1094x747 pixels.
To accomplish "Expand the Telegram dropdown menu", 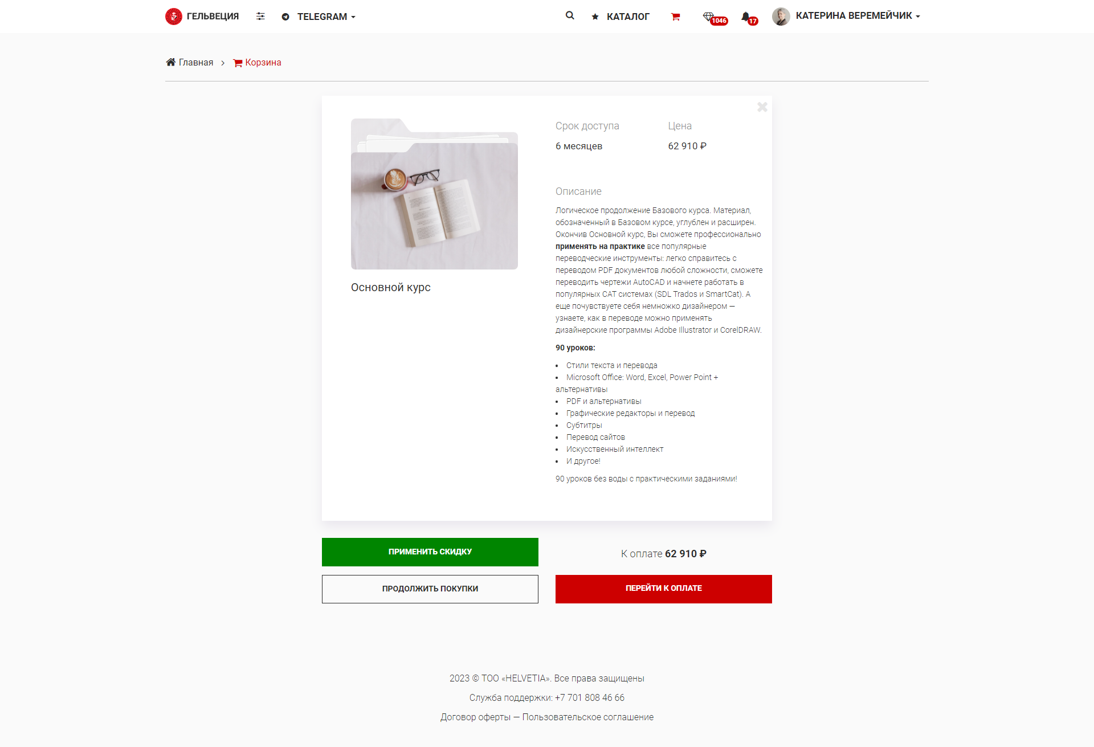I will (x=319, y=17).
